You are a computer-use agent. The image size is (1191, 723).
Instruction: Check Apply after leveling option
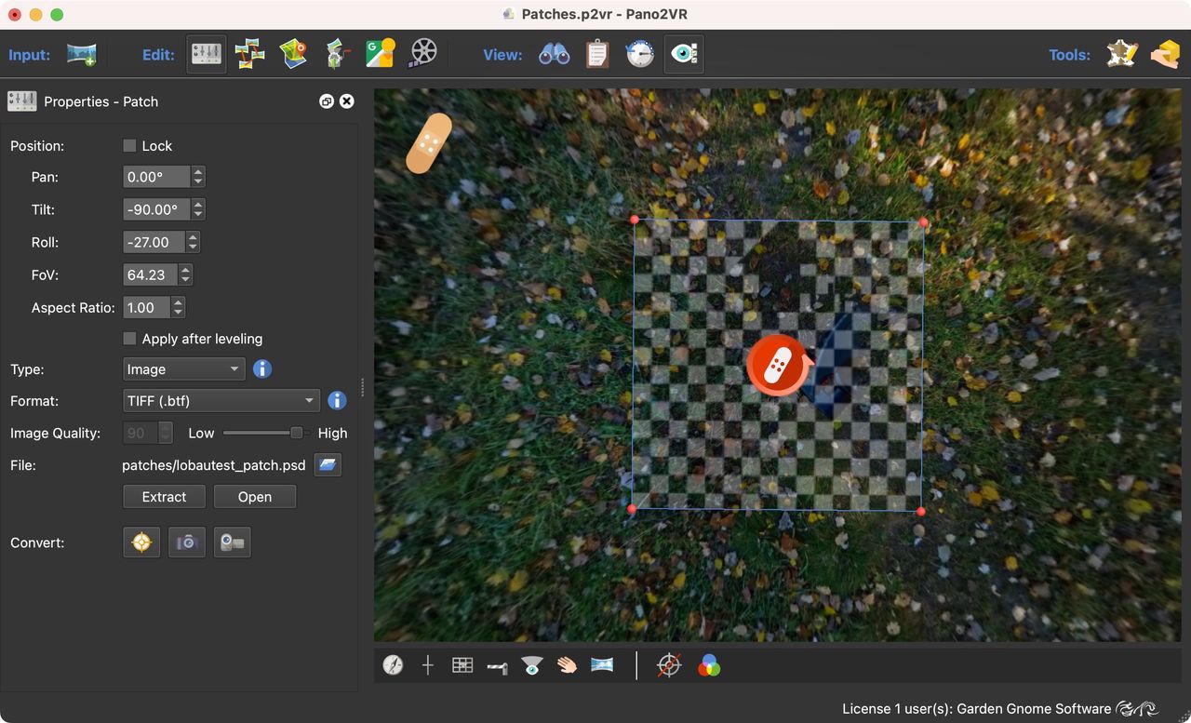point(130,339)
